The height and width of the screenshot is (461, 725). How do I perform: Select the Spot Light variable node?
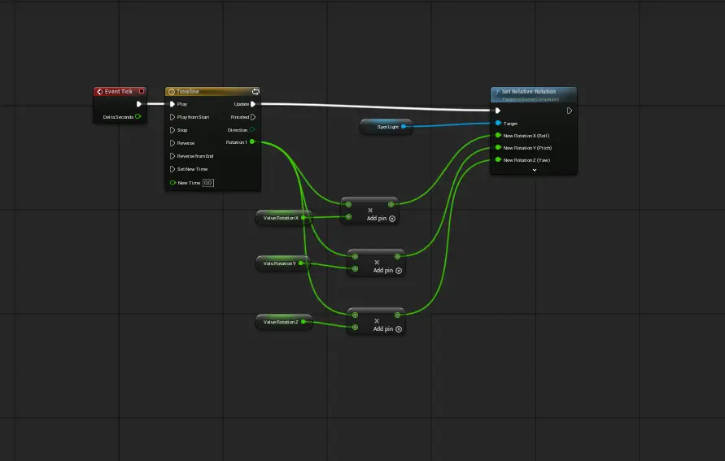(x=386, y=127)
